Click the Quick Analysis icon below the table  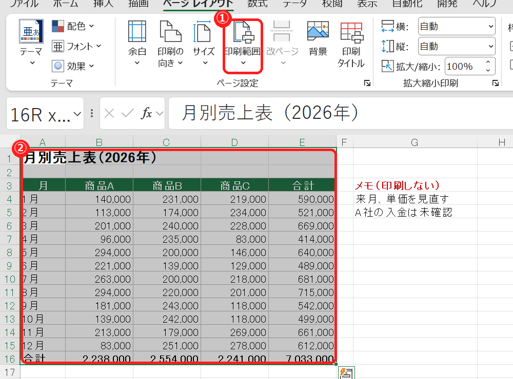(x=347, y=373)
